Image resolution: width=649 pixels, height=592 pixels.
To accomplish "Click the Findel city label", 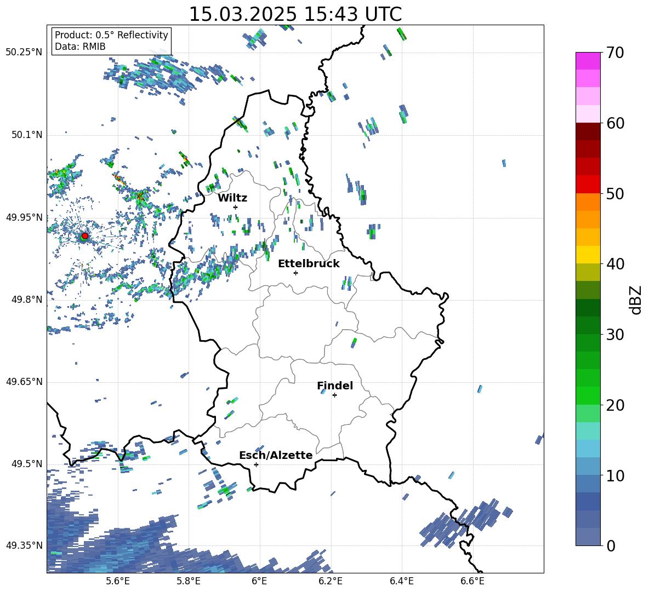I will click(335, 386).
